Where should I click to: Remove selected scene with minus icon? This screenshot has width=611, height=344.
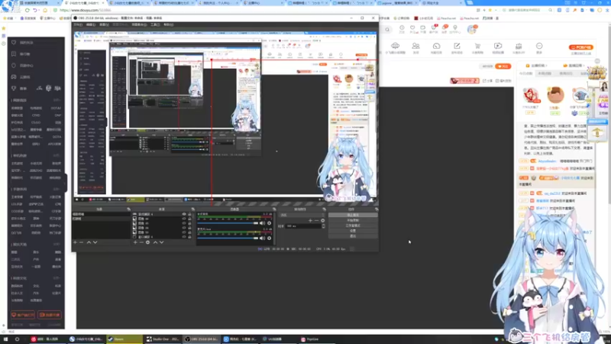point(82,242)
